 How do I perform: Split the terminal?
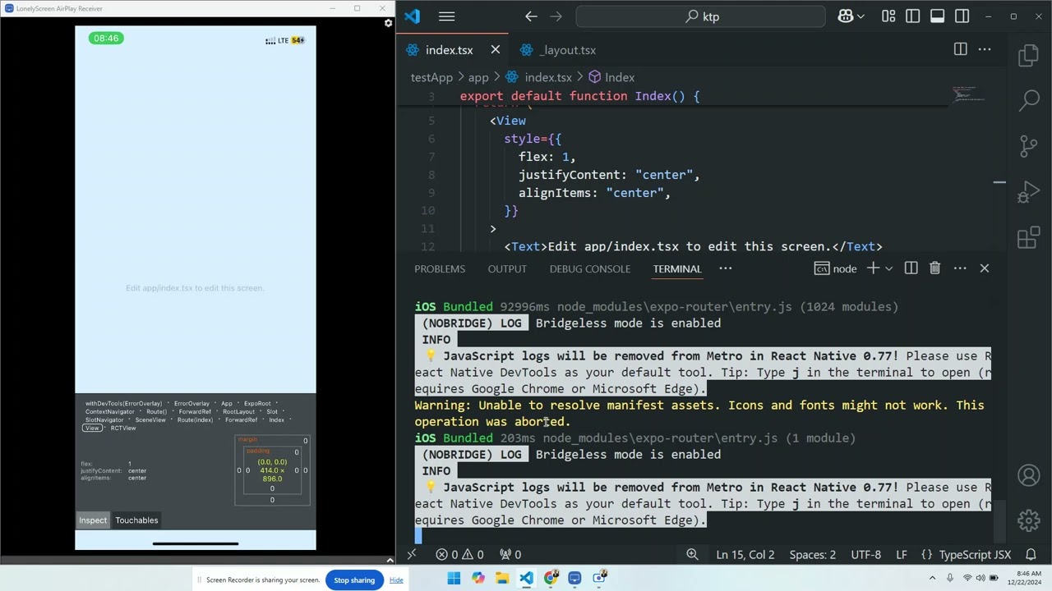[911, 268]
